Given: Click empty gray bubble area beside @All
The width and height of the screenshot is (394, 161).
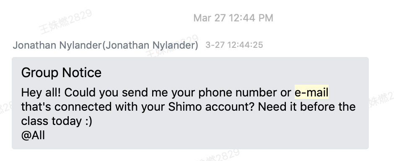Looking at the screenshot, I should click(201, 135).
